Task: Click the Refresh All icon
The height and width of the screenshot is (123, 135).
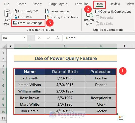Action: (90, 15)
